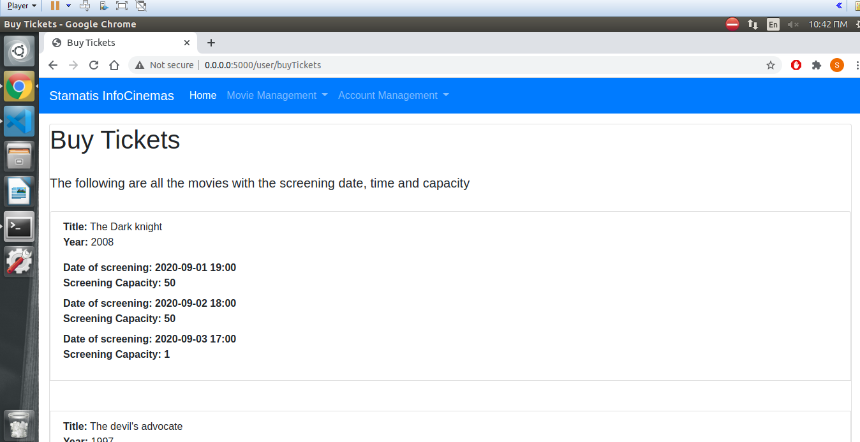The image size is (860, 442).
Task: Click Year 2008 text
Action: 89,242
